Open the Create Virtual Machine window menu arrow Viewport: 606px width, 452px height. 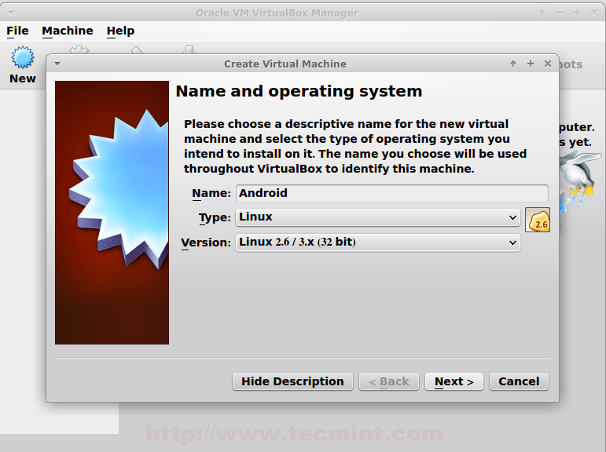(x=57, y=64)
